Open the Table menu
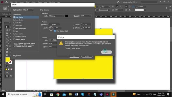 click(40, 2)
